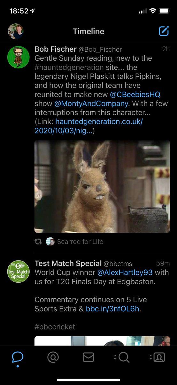The height and width of the screenshot is (385, 177).
Task: View the rabbit puppet image
Action: (102, 186)
